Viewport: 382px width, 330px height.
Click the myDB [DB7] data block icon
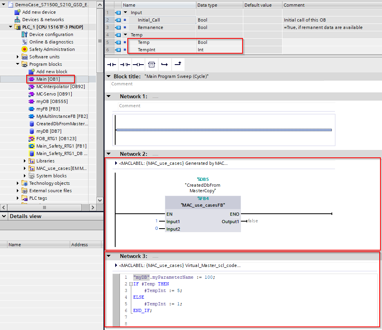(31, 131)
